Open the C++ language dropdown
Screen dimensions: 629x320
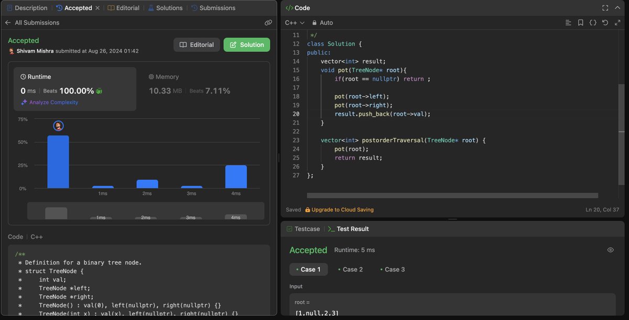(295, 22)
